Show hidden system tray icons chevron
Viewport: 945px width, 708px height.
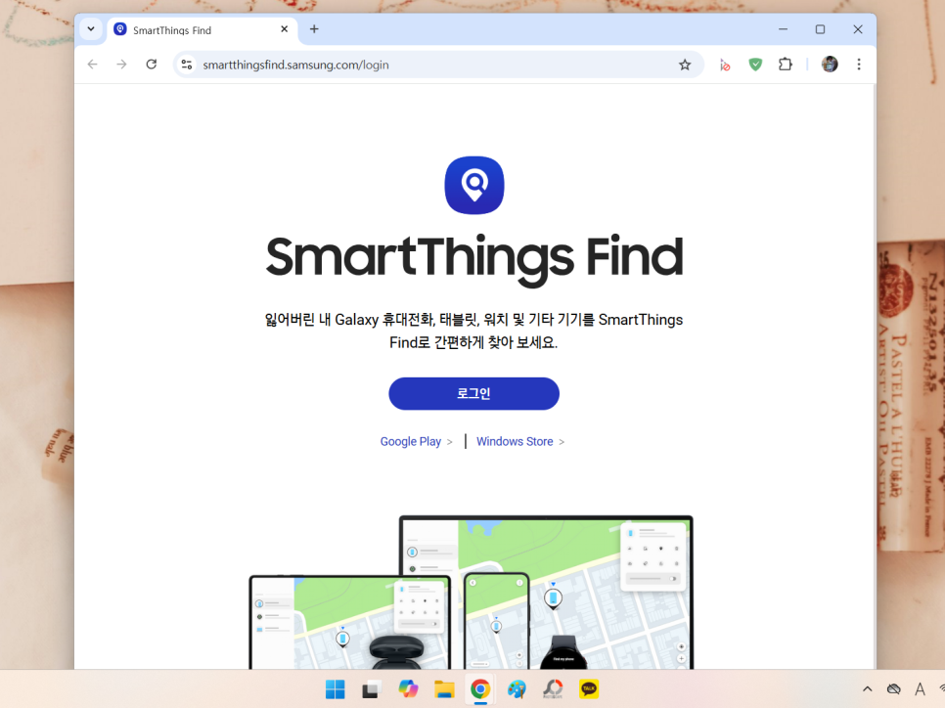click(868, 688)
